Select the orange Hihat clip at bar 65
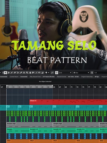 pyautogui.click(x=64, y=141)
